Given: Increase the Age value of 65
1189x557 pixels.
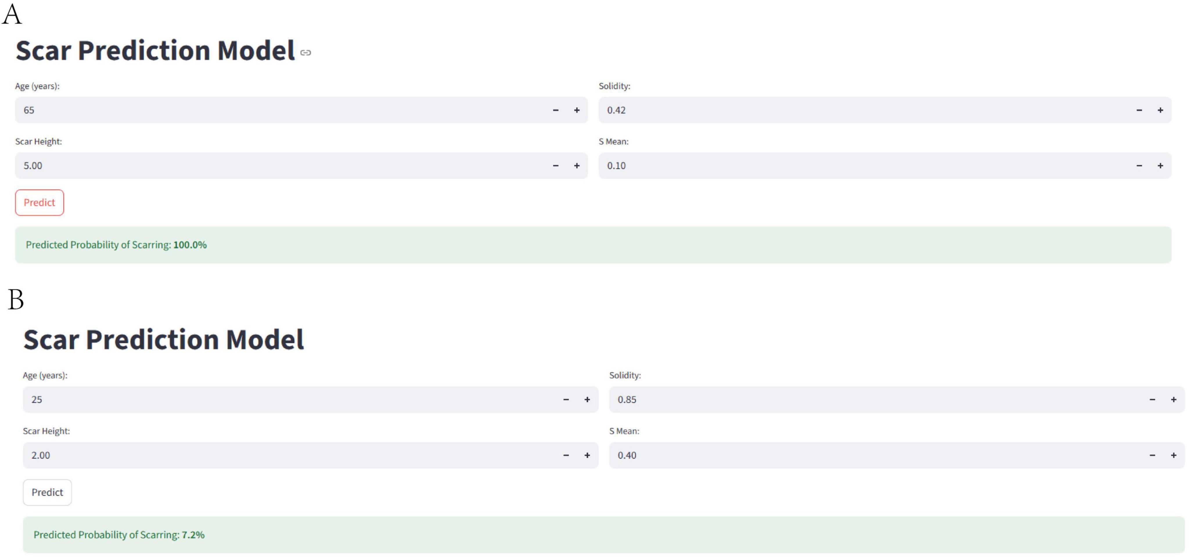Looking at the screenshot, I should point(577,110).
